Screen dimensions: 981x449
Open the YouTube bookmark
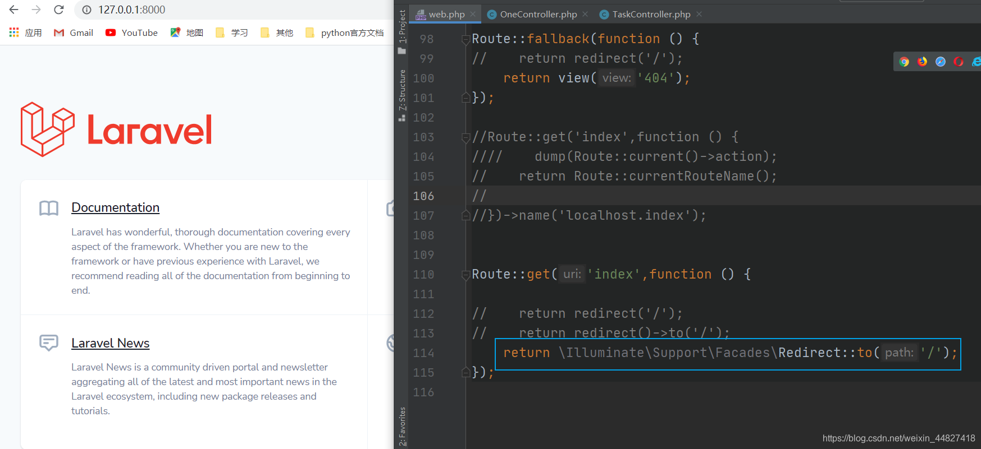(132, 33)
